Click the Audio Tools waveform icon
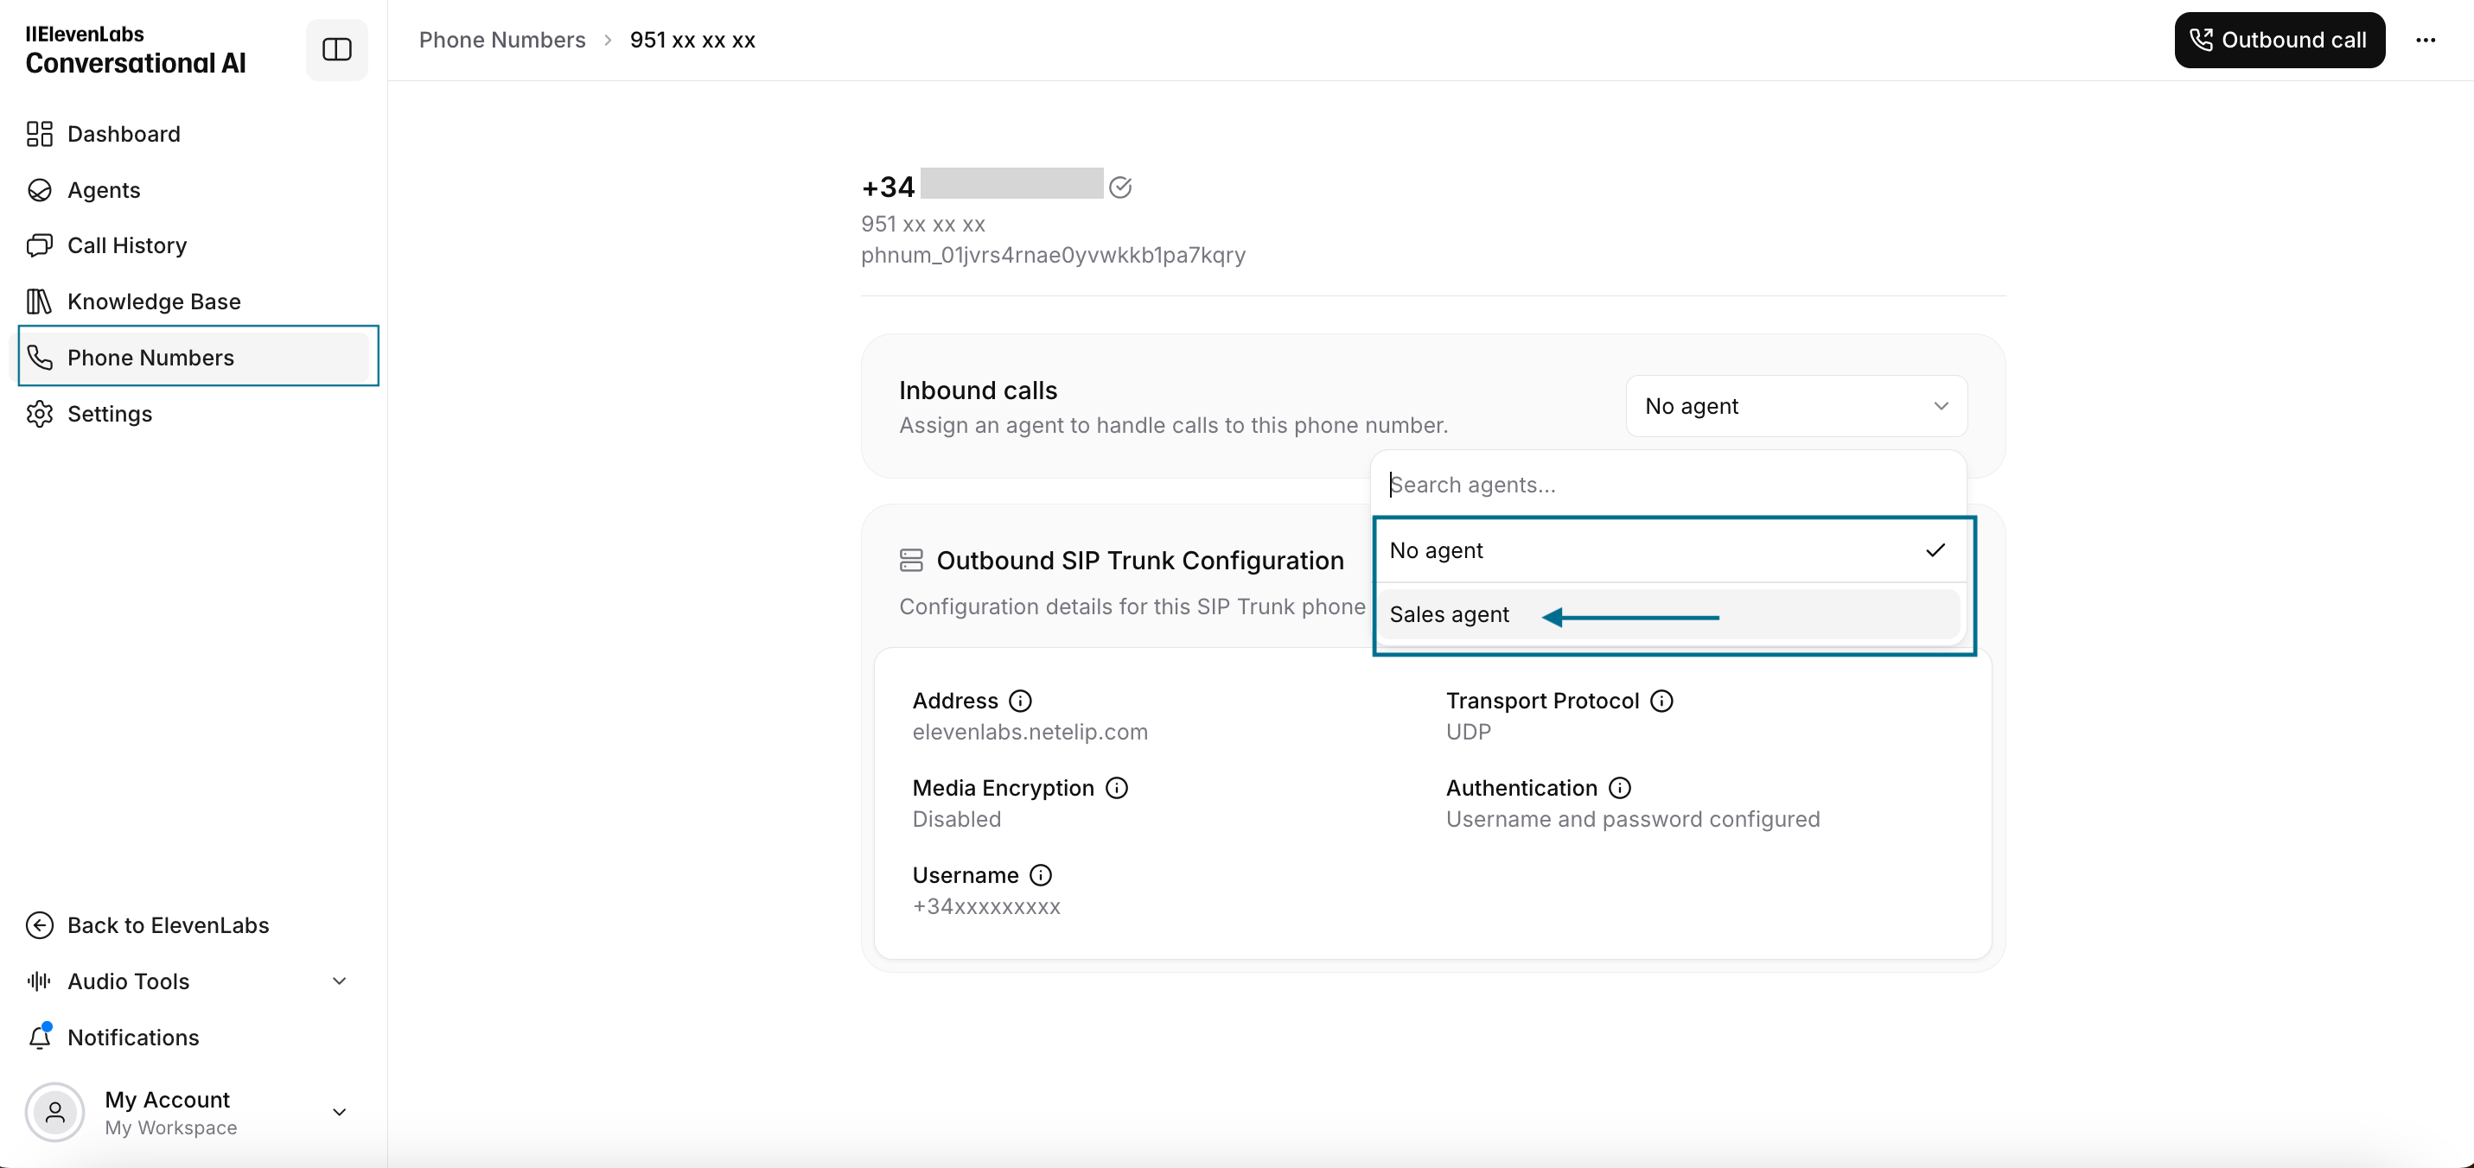Screen dimensions: 2474x1168 tap(40, 981)
